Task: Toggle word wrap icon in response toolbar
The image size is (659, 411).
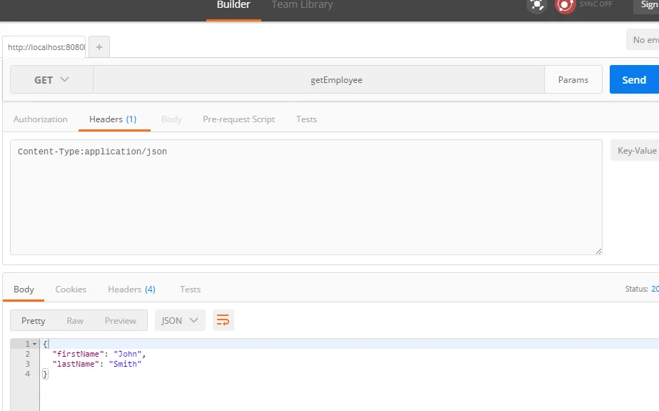Action: point(223,320)
